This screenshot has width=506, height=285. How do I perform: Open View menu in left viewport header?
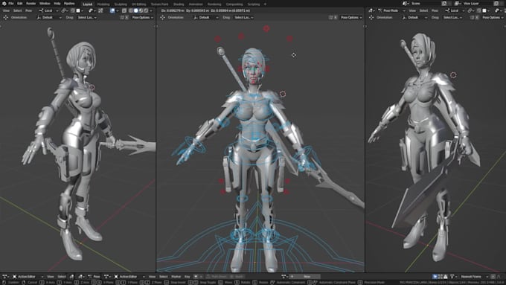(x=6, y=10)
